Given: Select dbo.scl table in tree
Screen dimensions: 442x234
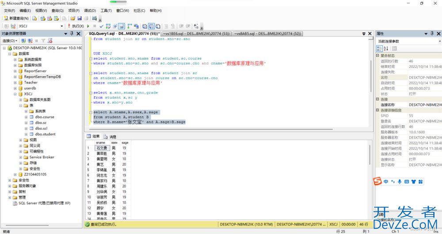Looking at the screenshot, I should click(41, 128).
